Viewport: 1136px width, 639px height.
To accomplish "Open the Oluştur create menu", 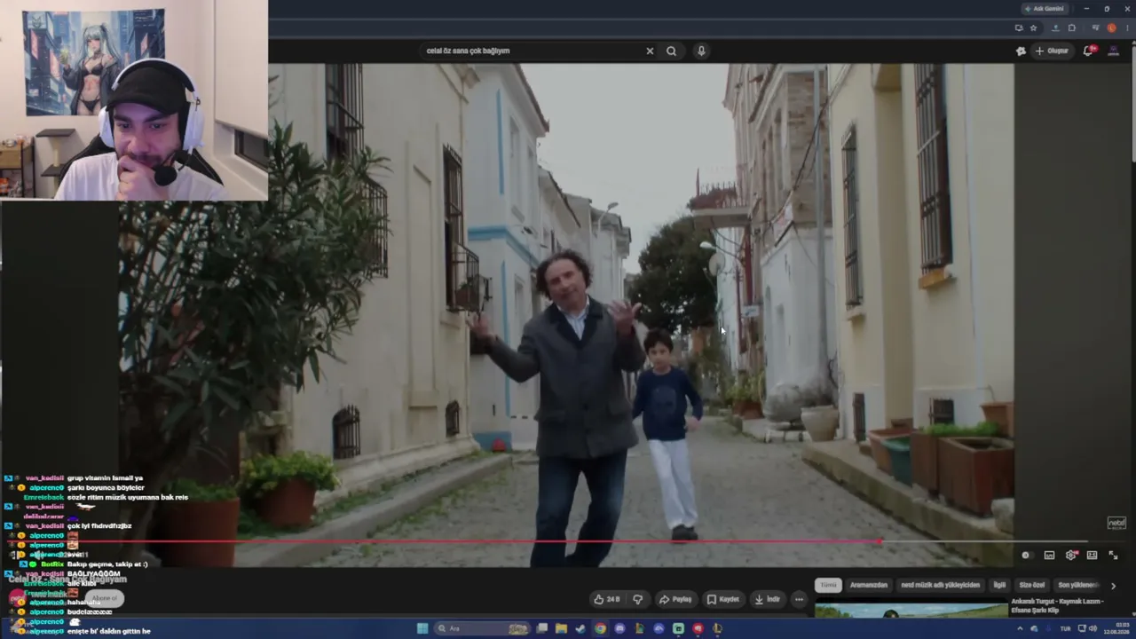I will tap(1053, 51).
